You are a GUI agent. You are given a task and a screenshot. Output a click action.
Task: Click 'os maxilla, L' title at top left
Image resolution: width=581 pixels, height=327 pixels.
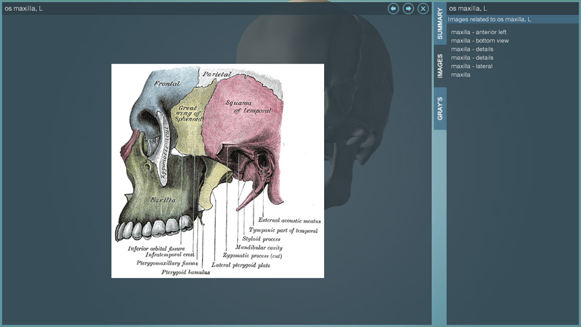23,9
